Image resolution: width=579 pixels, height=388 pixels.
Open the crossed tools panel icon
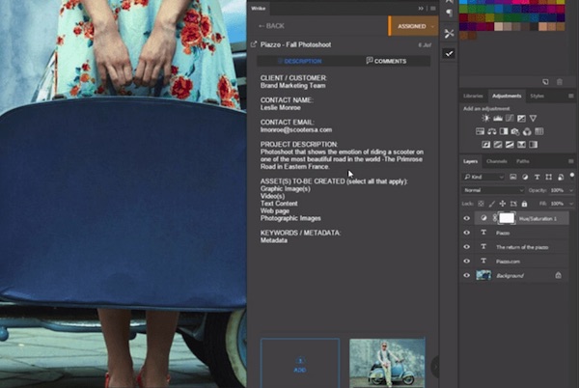point(449,34)
